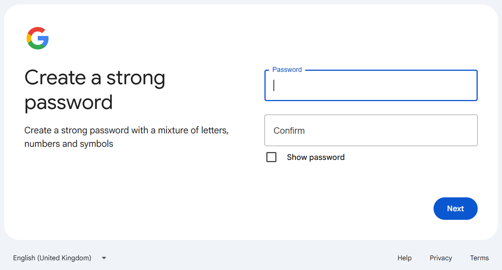Image resolution: width=502 pixels, height=270 pixels.
Task: Open the Privacy link in footer
Action: 441,258
